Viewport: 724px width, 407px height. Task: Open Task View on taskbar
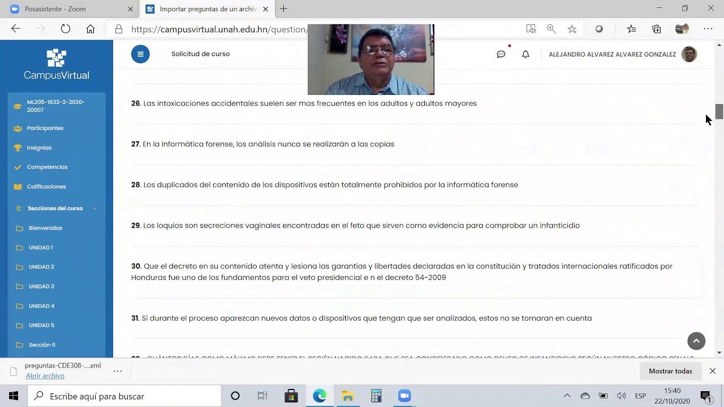[x=262, y=396]
